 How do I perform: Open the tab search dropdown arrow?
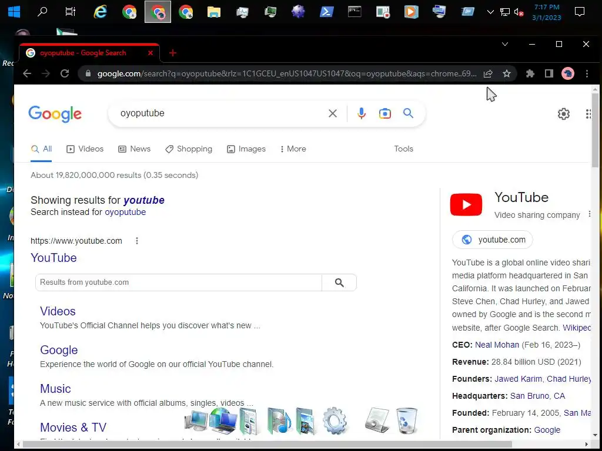pyautogui.click(x=505, y=44)
